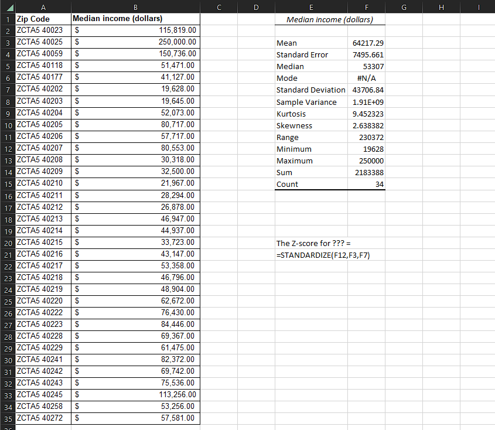Select cell 'ZCTA5 40272'
Screen dimensions: 495x430
[43, 418]
